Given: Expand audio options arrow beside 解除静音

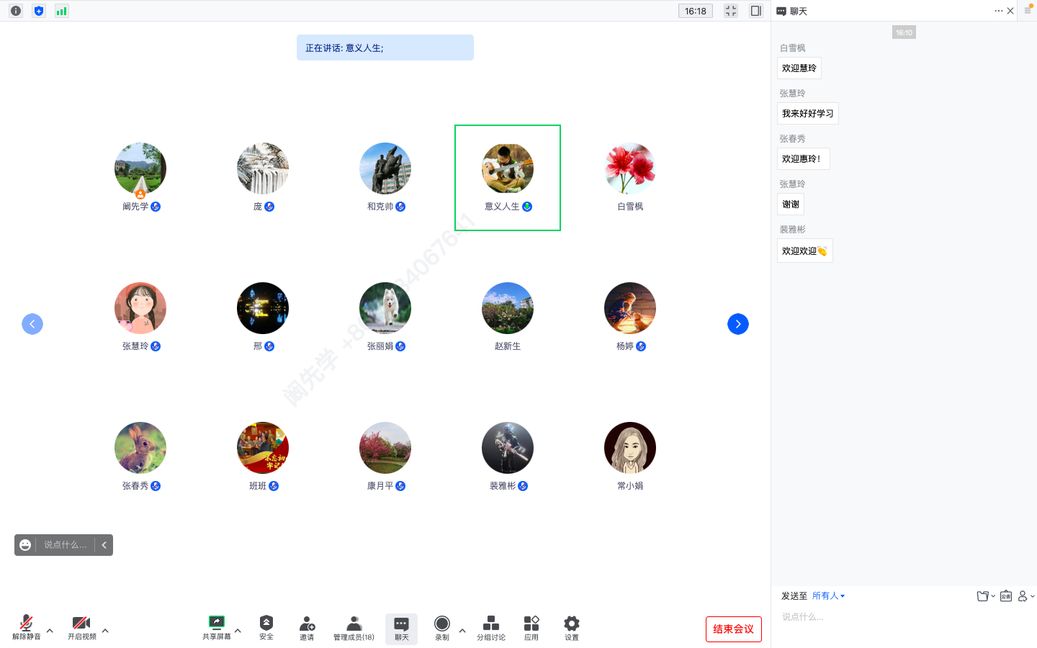Looking at the screenshot, I should coord(50,631).
